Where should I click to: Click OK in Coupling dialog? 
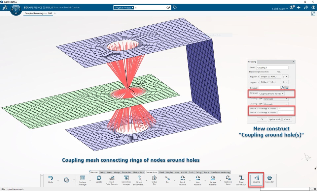(262, 120)
